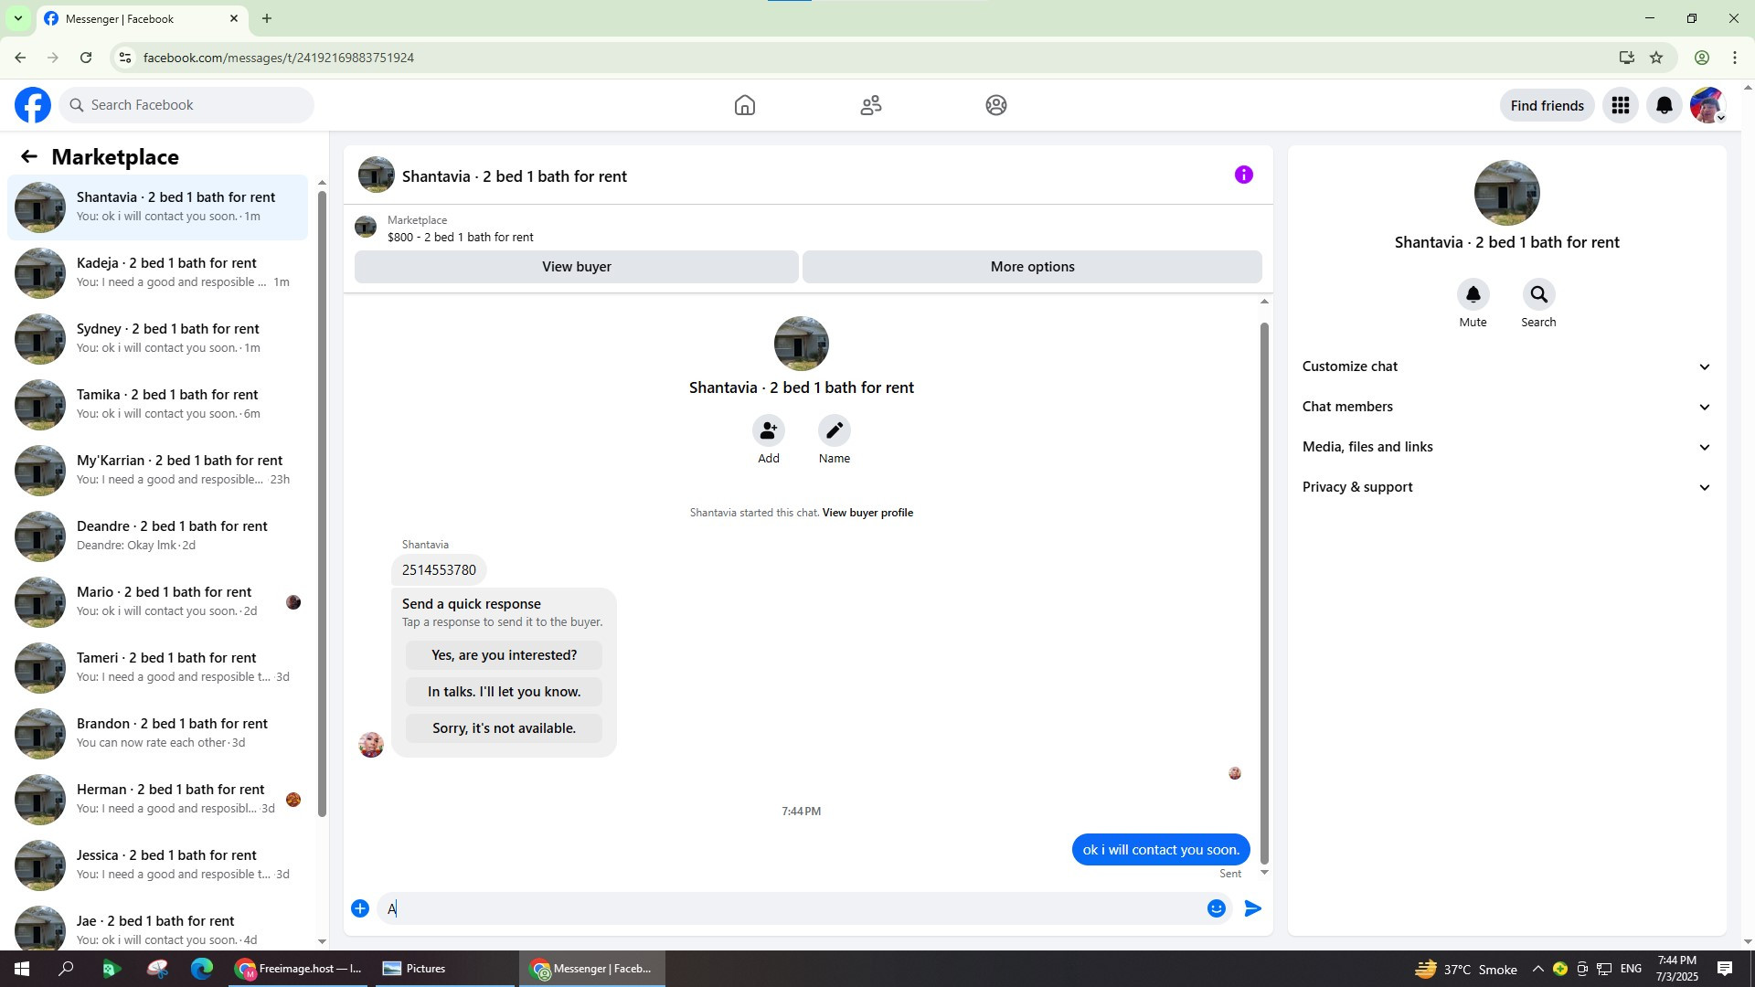Click the View buyer button
Image resolution: width=1755 pixels, height=987 pixels.
click(x=576, y=267)
